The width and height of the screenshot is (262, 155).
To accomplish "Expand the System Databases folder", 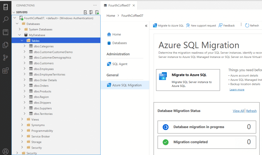I will click(x=20, y=29).
